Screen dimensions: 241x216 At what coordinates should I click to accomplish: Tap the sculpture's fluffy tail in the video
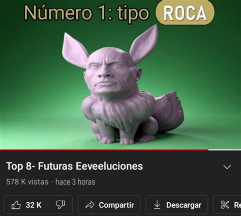169,111
